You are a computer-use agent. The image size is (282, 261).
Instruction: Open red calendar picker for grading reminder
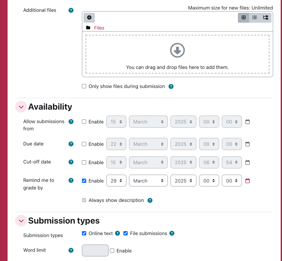click(248, 181)
